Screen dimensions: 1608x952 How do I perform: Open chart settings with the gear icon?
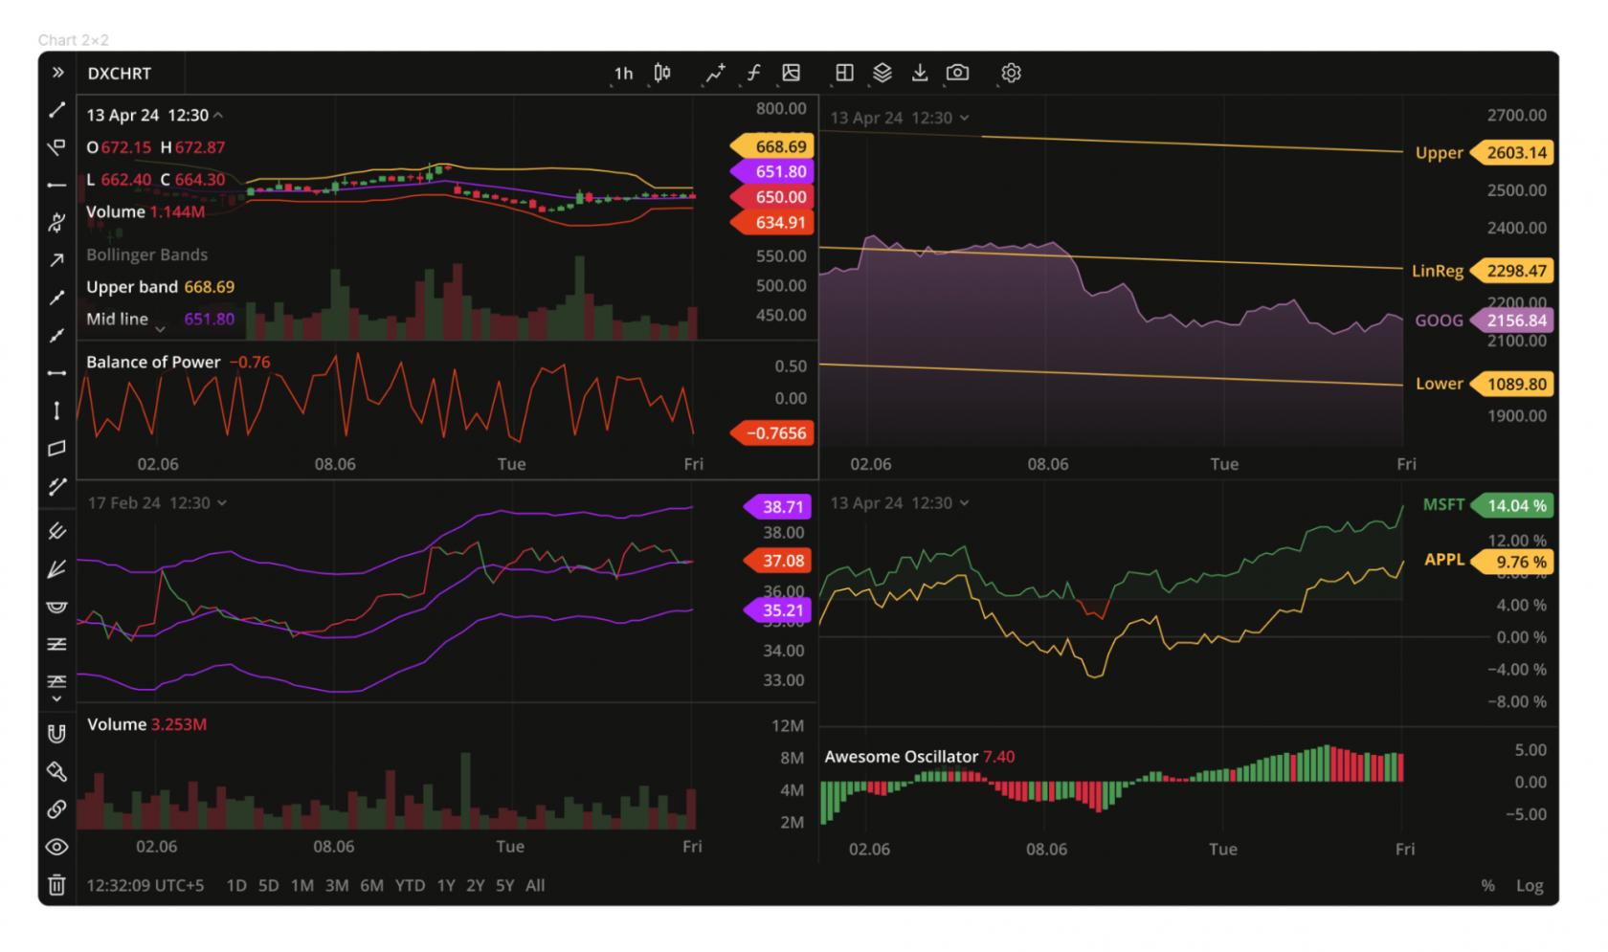tap(1010, 73)
